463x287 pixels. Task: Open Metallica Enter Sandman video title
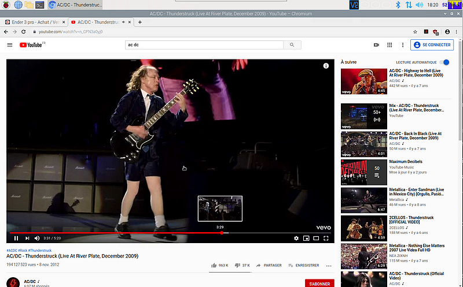(417, 192)
